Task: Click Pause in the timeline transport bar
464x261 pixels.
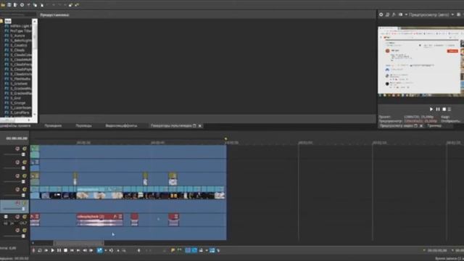Action: 59,250
